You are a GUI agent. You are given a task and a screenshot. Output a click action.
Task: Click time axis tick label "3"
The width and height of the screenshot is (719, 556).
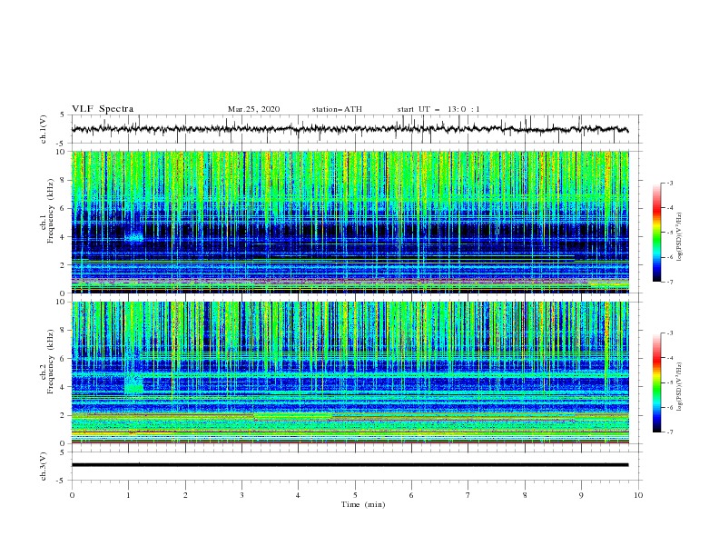coord(241,495)
